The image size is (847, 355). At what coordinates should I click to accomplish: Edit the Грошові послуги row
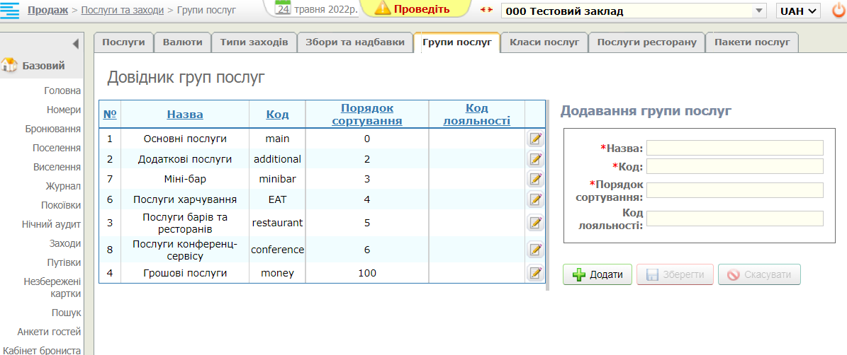[x=535, y=273]
